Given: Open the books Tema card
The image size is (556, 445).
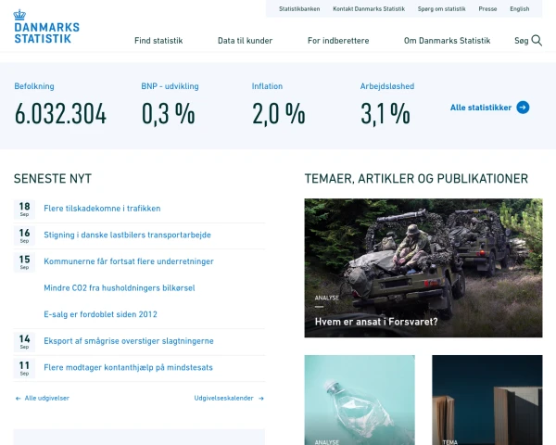Looking at the screenshot, I should click(487, 400).
